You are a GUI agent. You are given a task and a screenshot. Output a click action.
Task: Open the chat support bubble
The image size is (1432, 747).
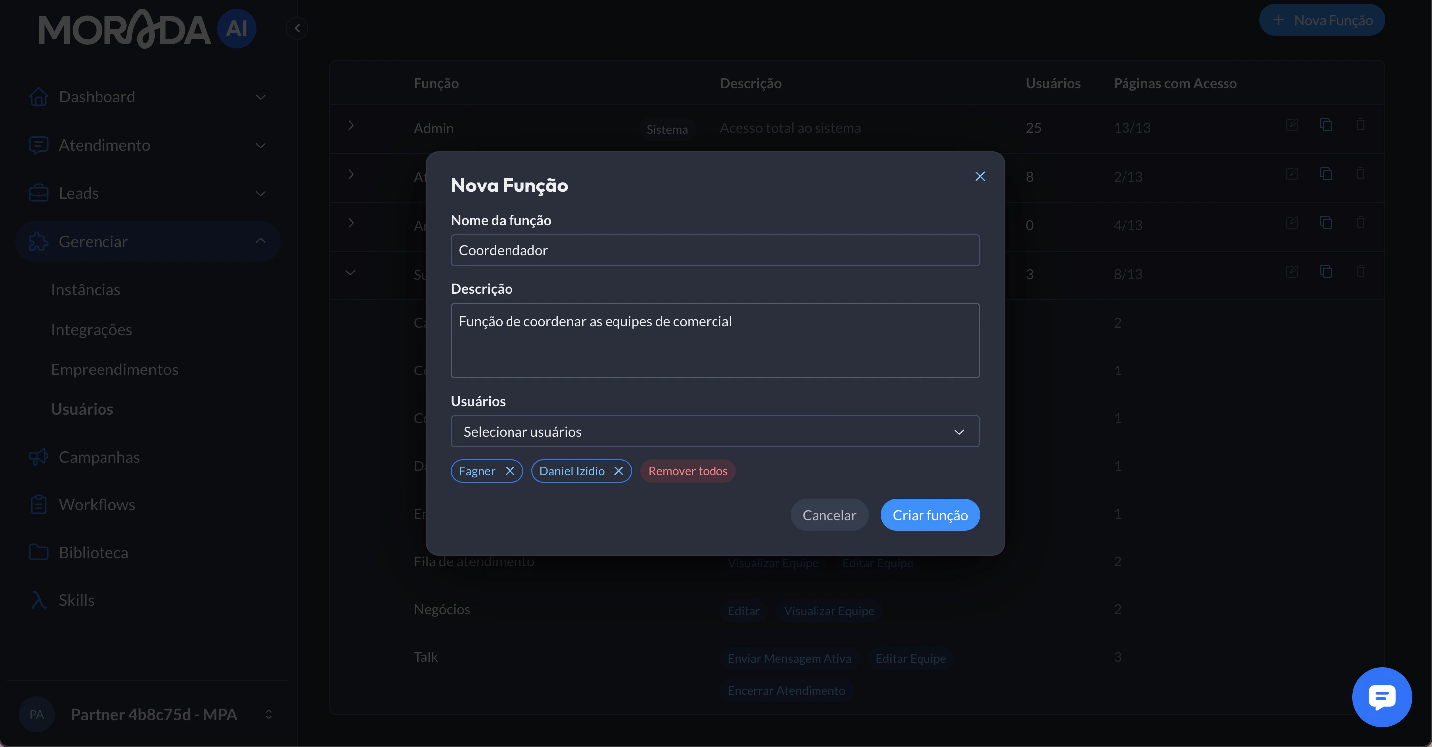click(x=1381, y=696)
